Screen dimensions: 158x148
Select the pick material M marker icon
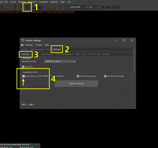pyautogui.click(x=66, y=7)
